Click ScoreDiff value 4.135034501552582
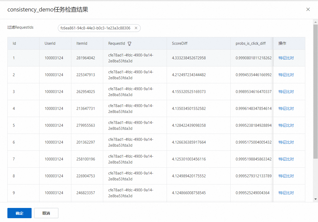The width and height of the screenshot is (318, 222). 189,109
